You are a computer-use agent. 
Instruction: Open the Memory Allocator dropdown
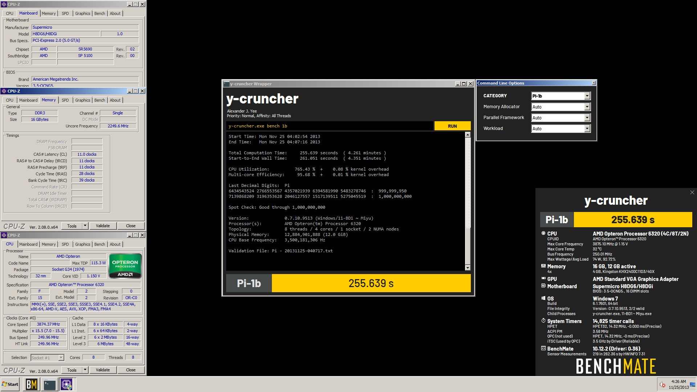pyautogui.click(x=561, y=107)
